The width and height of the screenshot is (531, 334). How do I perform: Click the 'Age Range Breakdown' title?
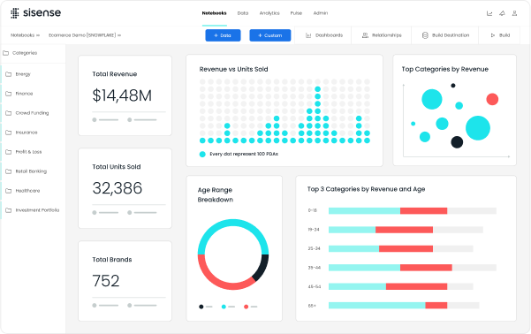point(216,194)
